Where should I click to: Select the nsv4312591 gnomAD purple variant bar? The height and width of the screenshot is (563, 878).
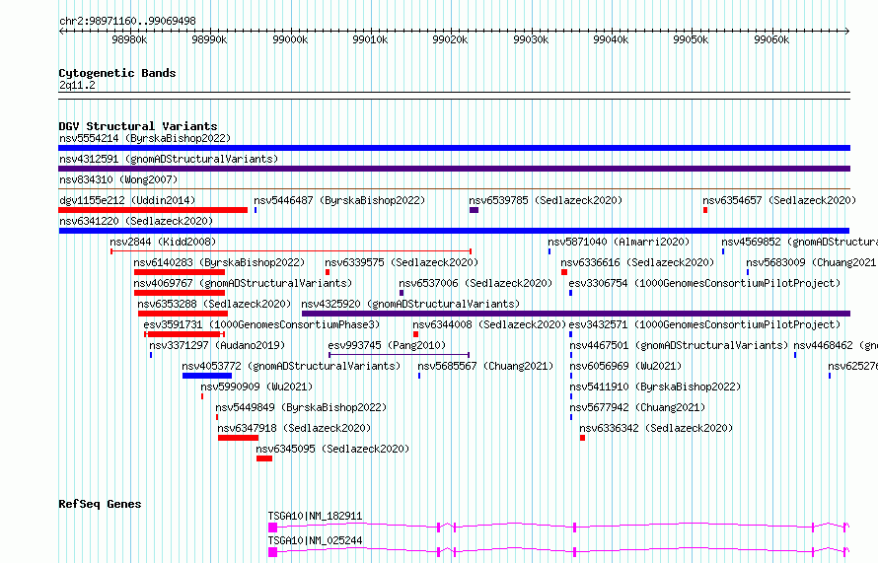(x=454, y=169)
